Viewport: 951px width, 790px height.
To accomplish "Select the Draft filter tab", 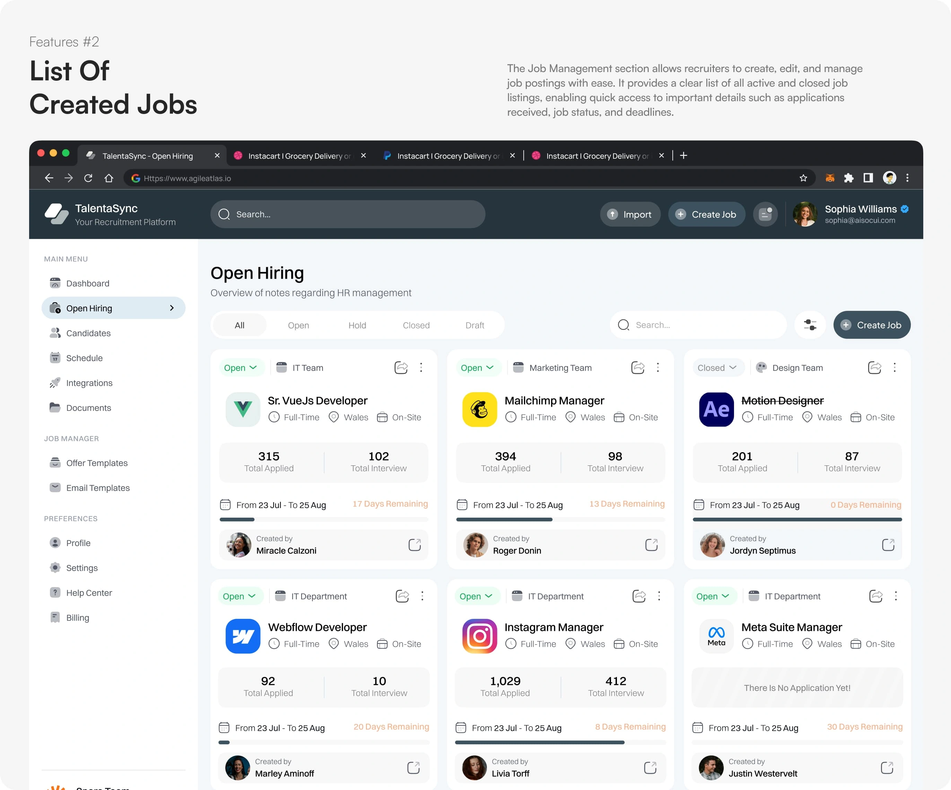I will 474,325.
